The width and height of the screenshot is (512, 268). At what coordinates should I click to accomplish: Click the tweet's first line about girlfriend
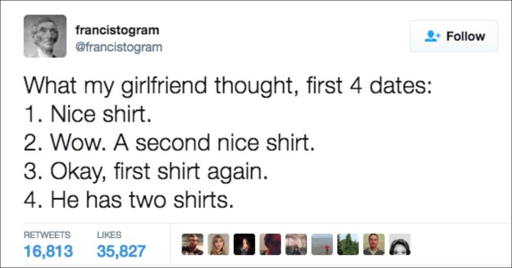tap(227, 85)
